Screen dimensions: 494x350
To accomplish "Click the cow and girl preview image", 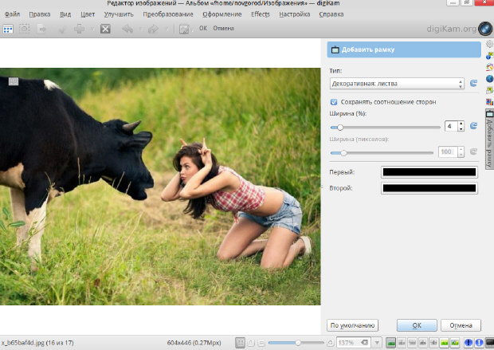I will coord(160,187).
